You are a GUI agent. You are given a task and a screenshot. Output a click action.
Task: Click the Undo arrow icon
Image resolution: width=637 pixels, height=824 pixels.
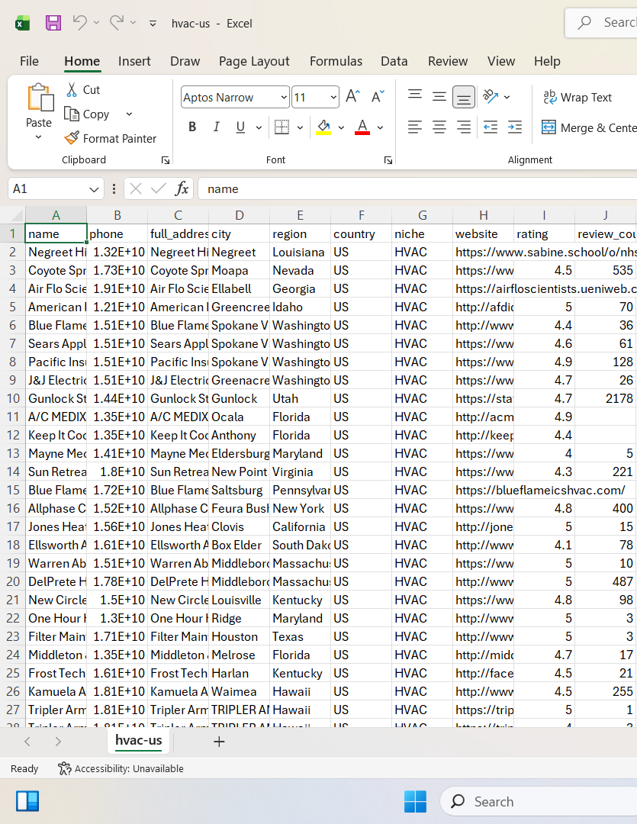point(80,23)
